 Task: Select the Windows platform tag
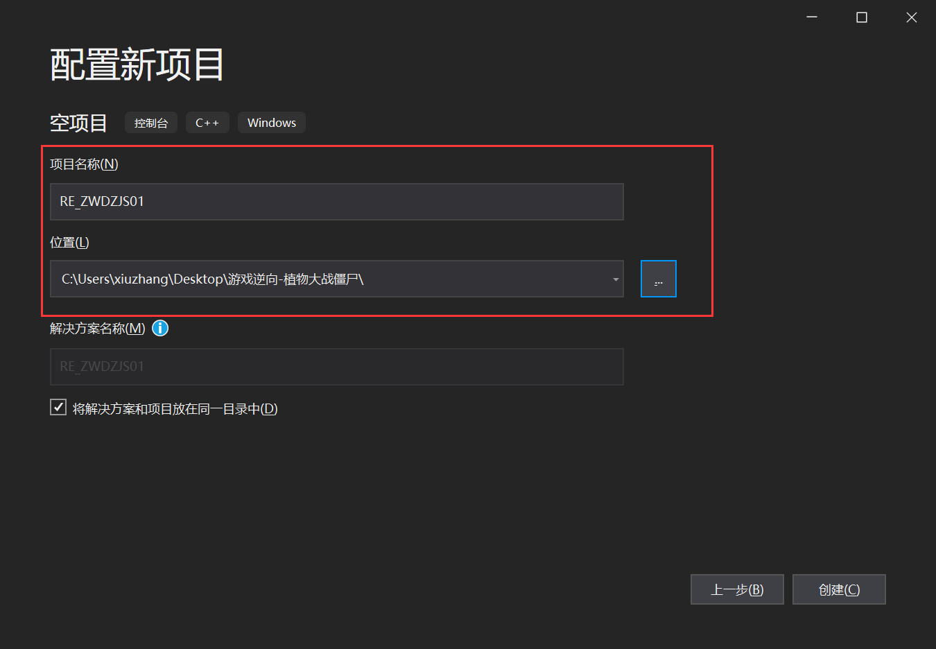click(x=271, y=122)
